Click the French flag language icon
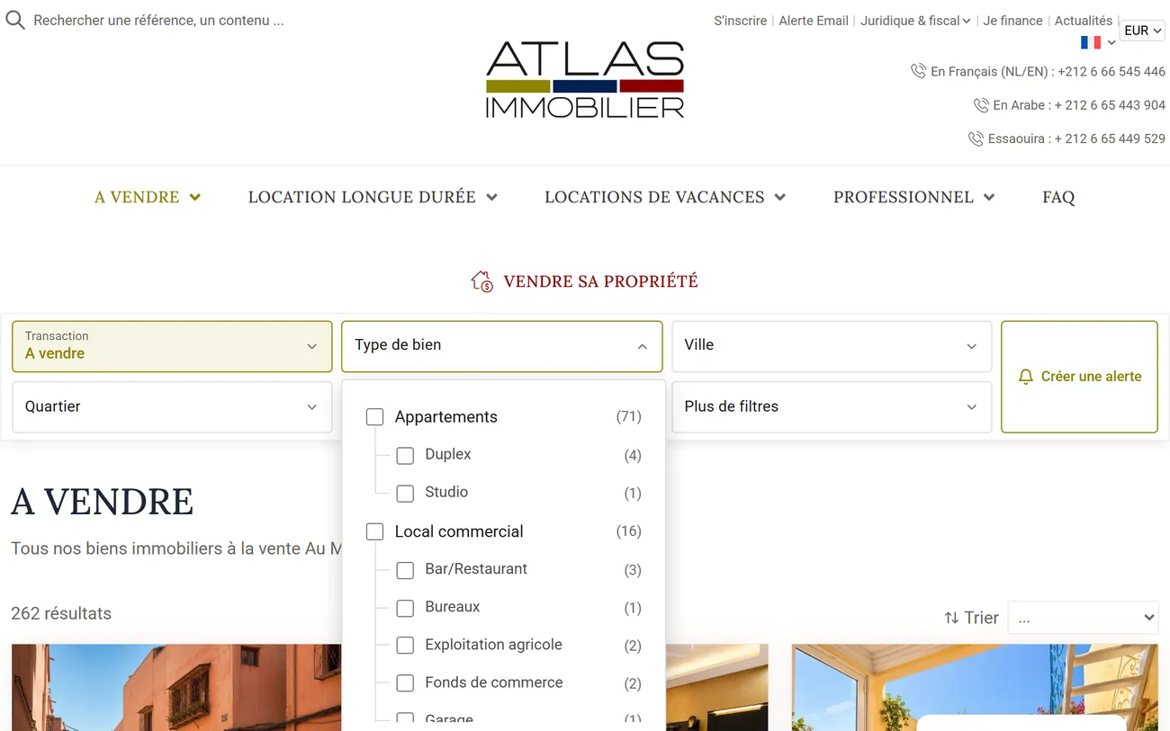Image resolution: width=1170 pixels, height=731 pixels. coord(1091,42)
